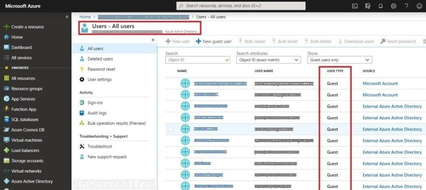Open Cloud Shell from the top bar
Image resolution: width=426 pixels, height=190 pixels.
tap(354, 6)
